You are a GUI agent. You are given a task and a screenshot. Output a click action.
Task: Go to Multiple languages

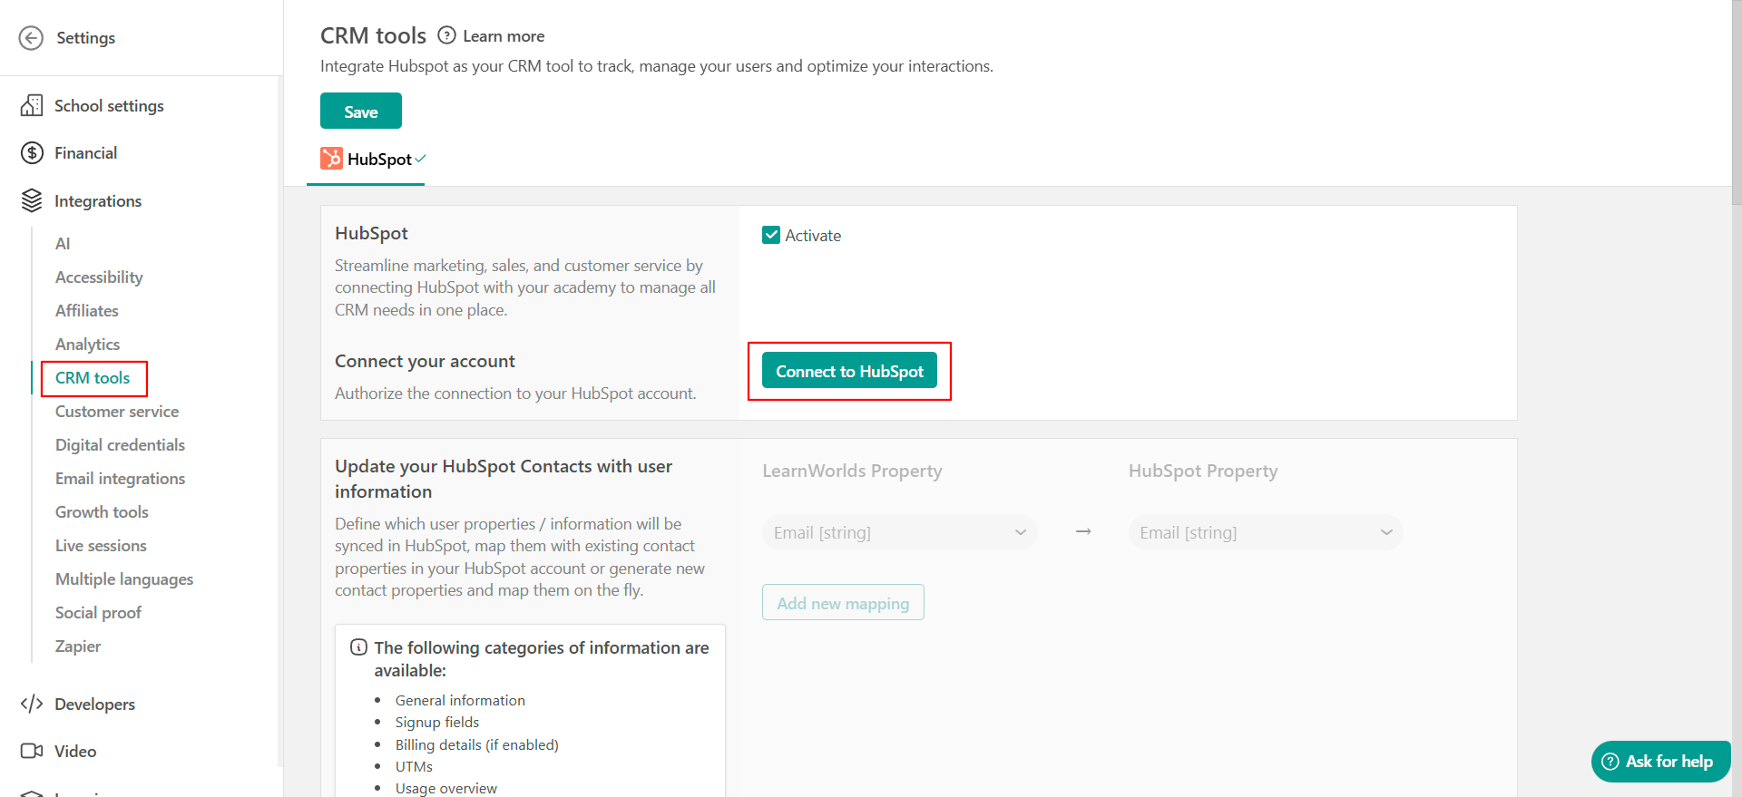124,578
